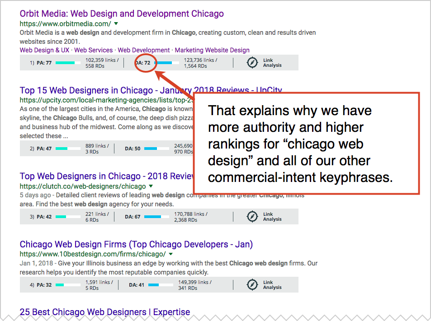
Task: Click the 10bestdesign.com/firms/chicago URL text
Action: [93, 254]
